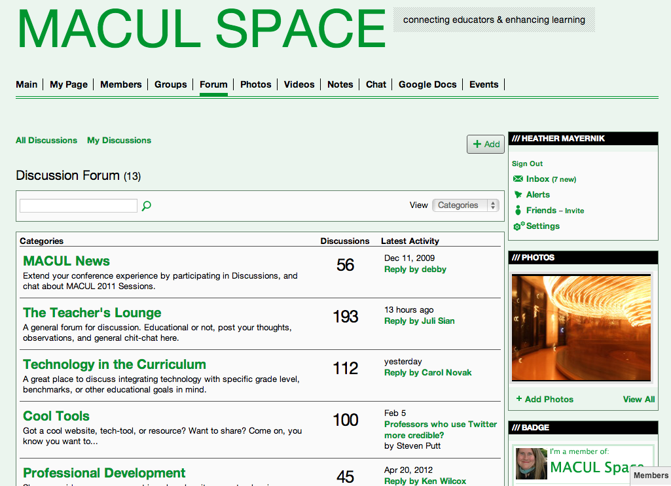Open the My Discussions link

point(119,140)
